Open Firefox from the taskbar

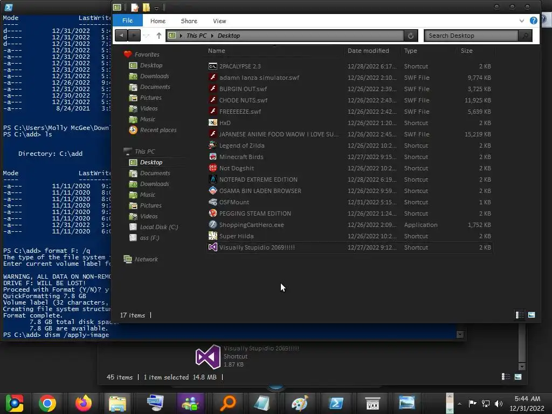(84, 403)
